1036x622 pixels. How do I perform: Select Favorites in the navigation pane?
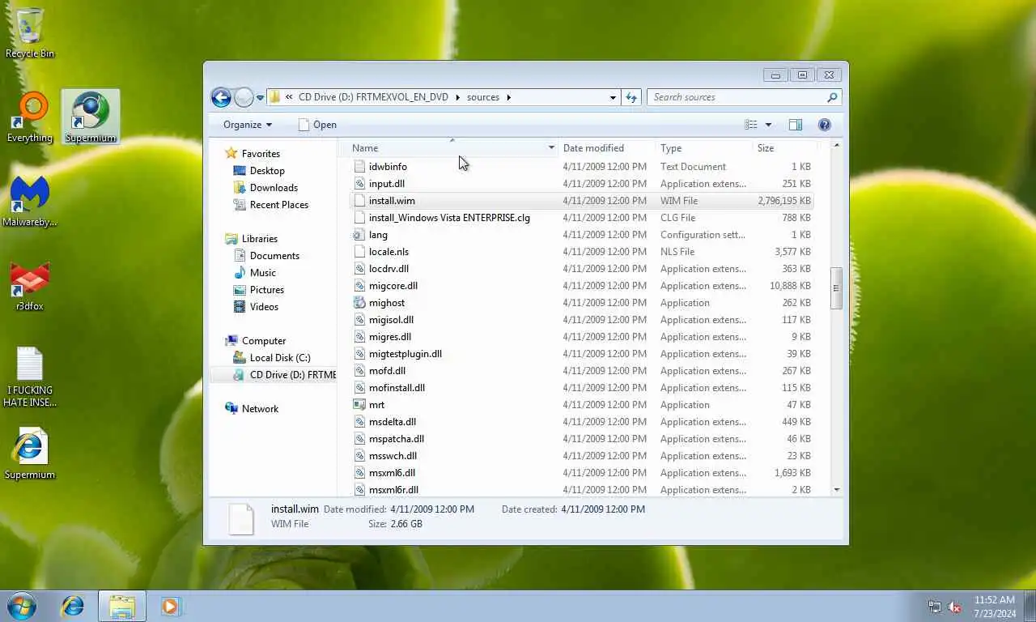click(x=253, y=154)
